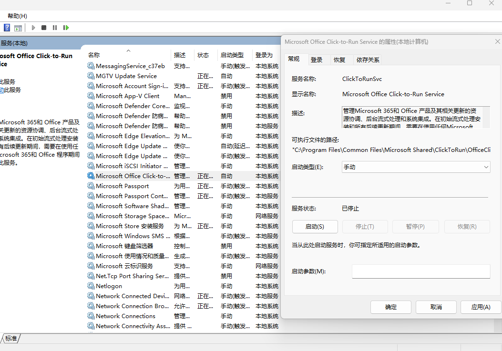Viewport: 502px width, 351px height.
Task: Click gear icon beside Microsoft 云标识服务
Action: (x=91, y=266)
